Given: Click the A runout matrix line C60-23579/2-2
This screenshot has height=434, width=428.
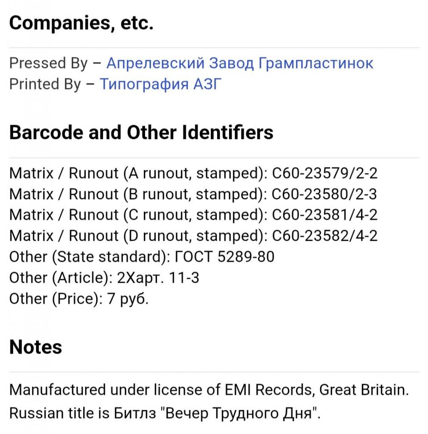Looking at the screenshot, I should (x=193, y=174).
